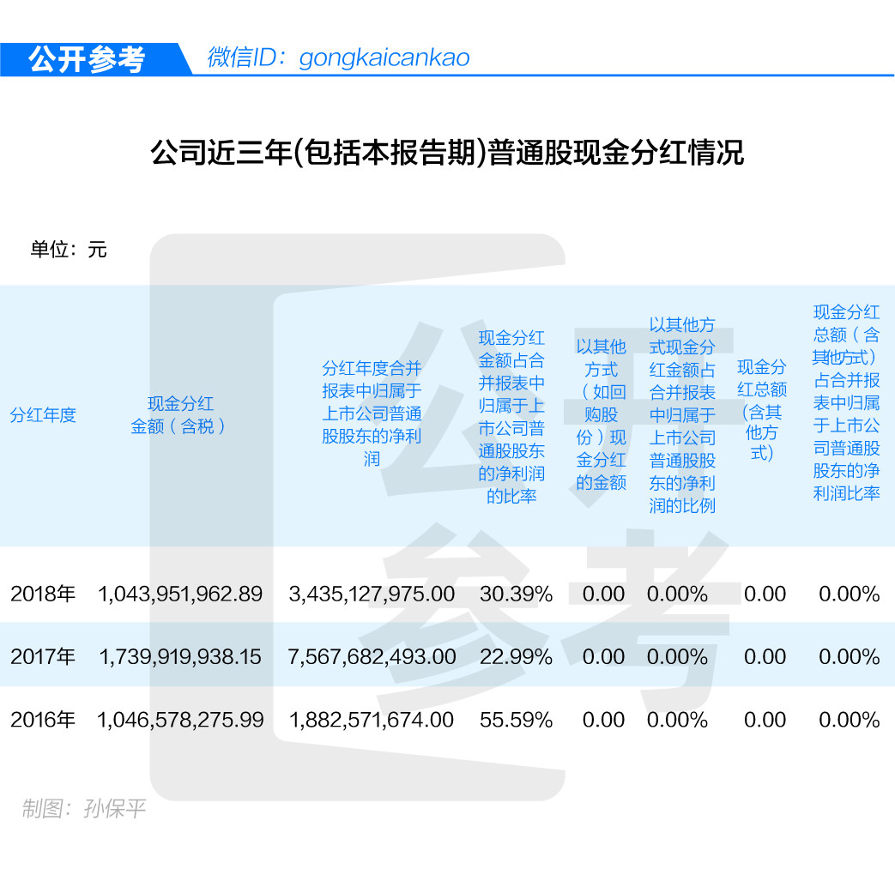Viewport: 895px width, 869px height.
Task: Select the 分红年度合并报表中归属于上市公司普通股股东的净利润 header
Action: point(372,414)
